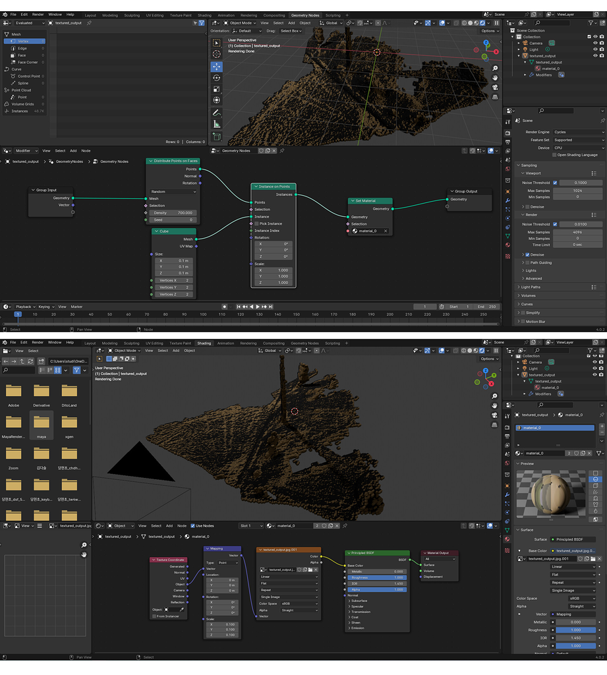
Task: Enable Open Shading Language checkbox
Action: [554, 155]
